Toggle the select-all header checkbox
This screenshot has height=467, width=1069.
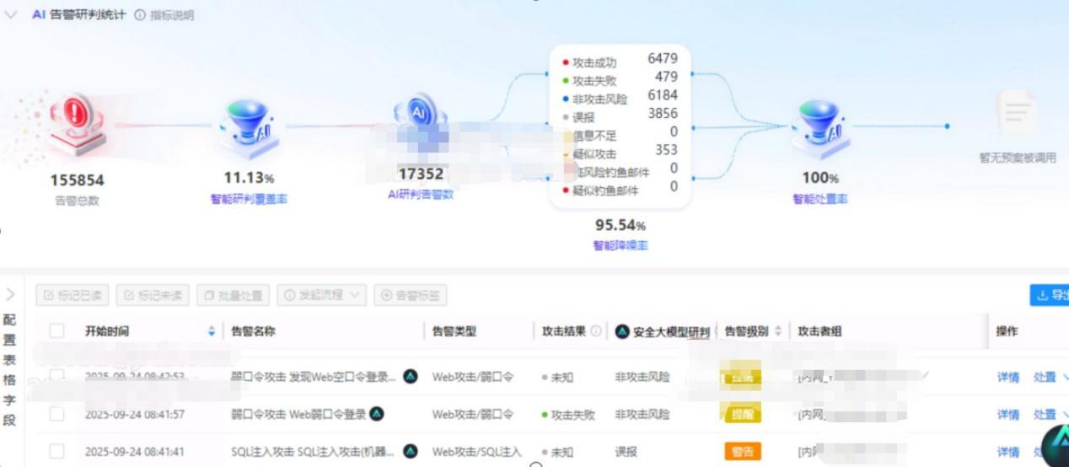[x=56, y=331]
